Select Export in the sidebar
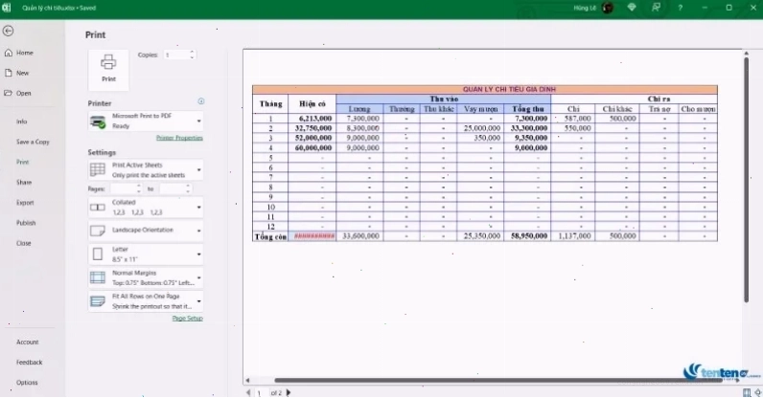Viewport: 763px width, 398px height. coord(25,203)
